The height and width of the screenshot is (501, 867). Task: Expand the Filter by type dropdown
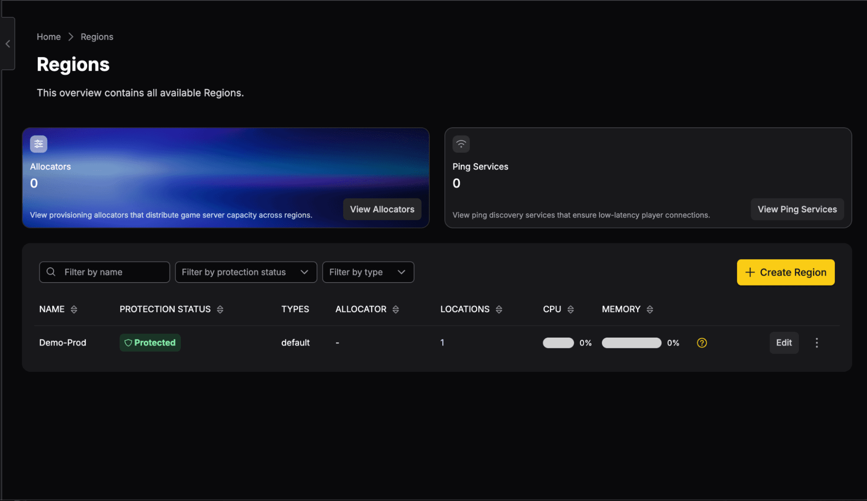pyautogui.click(x=368, y=272)
